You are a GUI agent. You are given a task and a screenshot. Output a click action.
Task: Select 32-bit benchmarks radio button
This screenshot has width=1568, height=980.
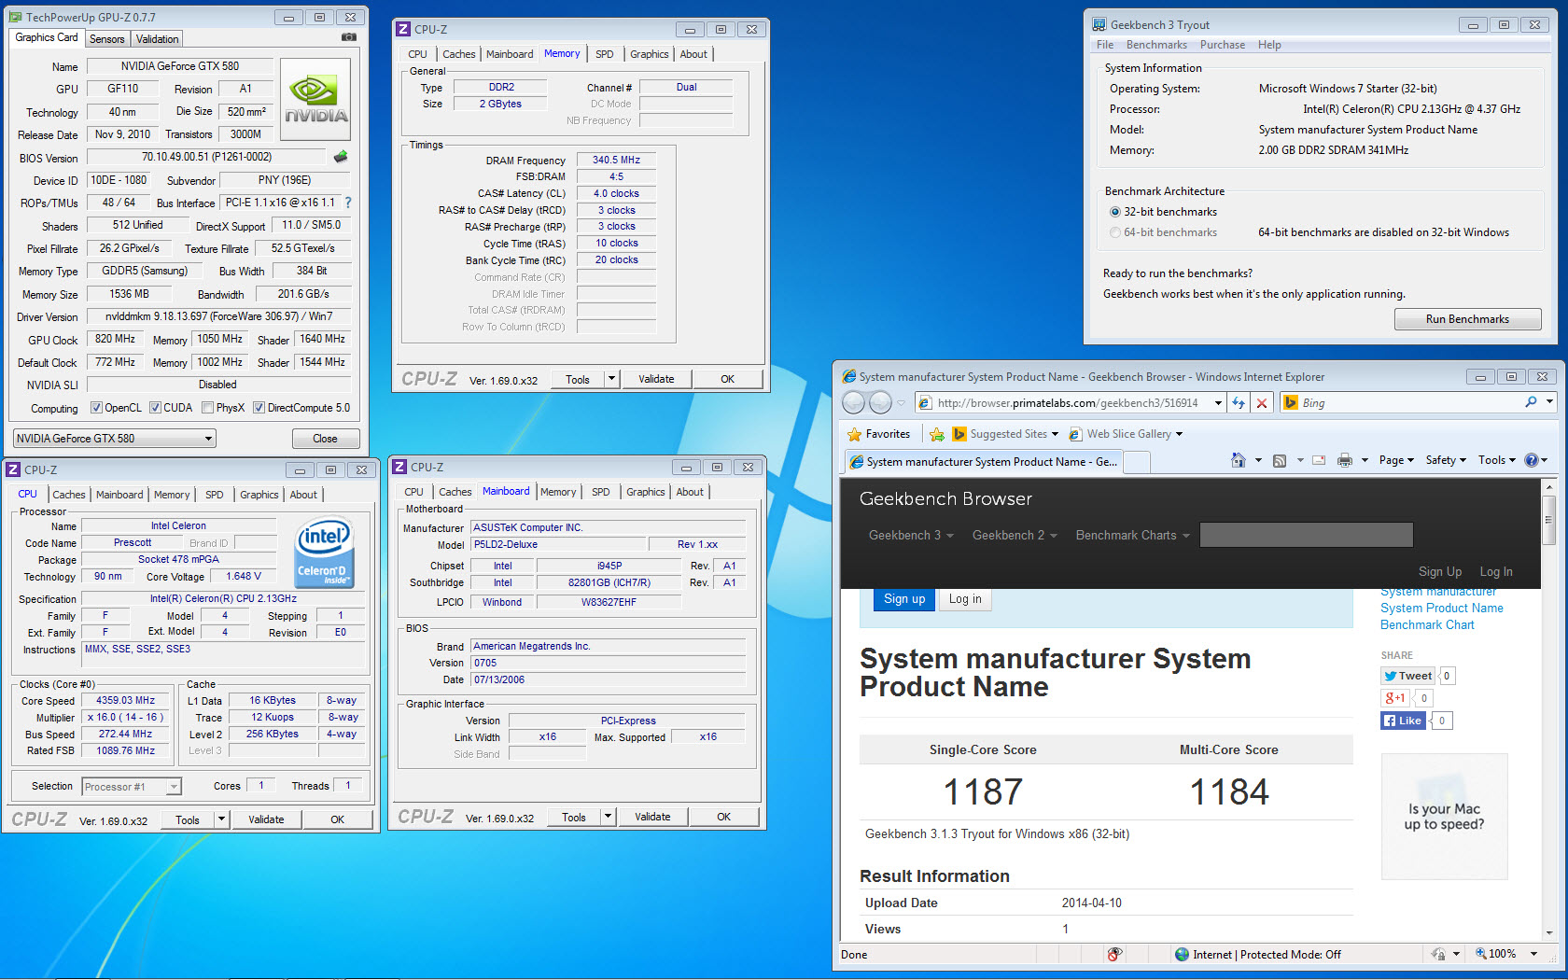1115,212
